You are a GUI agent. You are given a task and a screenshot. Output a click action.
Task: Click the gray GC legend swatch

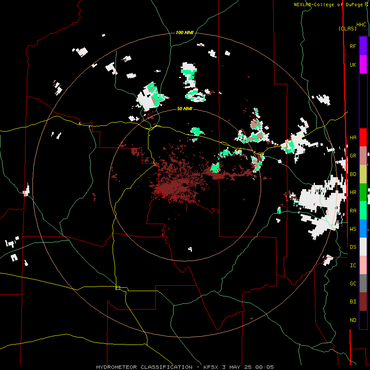point(363,283)
